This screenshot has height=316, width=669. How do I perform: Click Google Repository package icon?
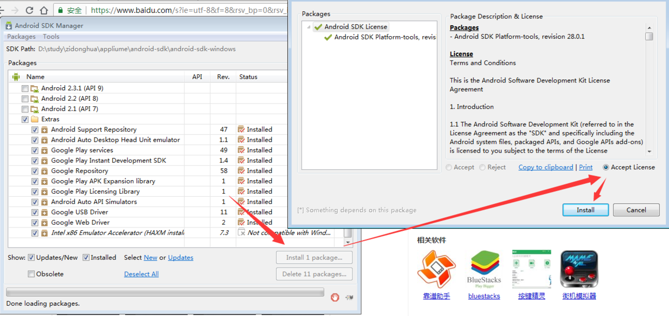pyautogui.click(x=45, y=171)
